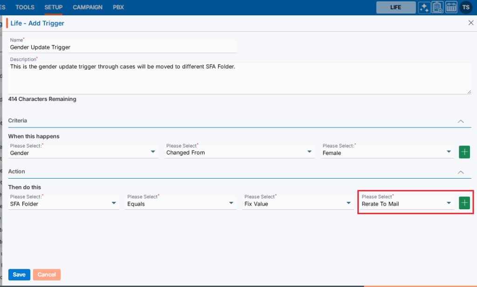Screen dimensions: 477x287
Task: Collapse the Action section
Action: tap(461, 172)
